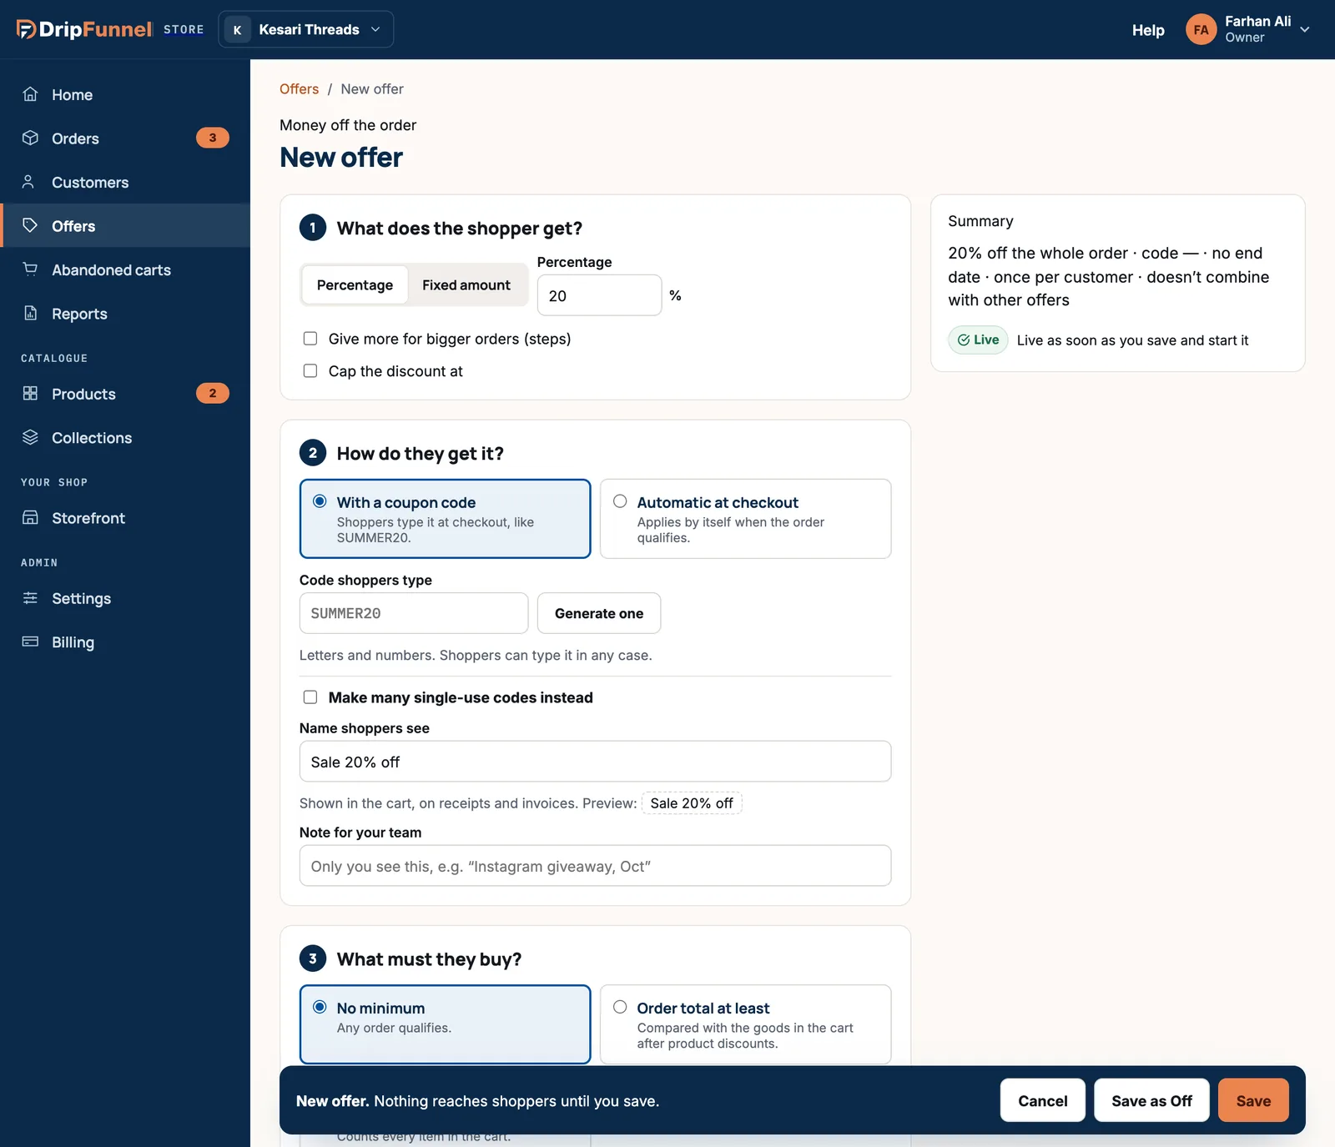
Task: Tick the Cap the discount at checkbox
Action: click(x=310, y=370)
